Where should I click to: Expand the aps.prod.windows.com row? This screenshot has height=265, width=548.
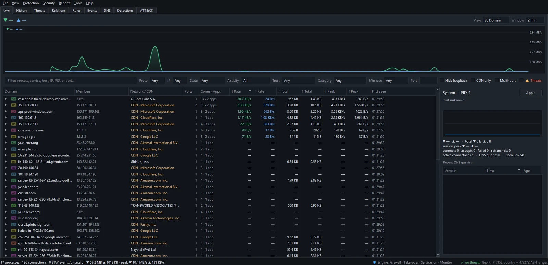6,112
